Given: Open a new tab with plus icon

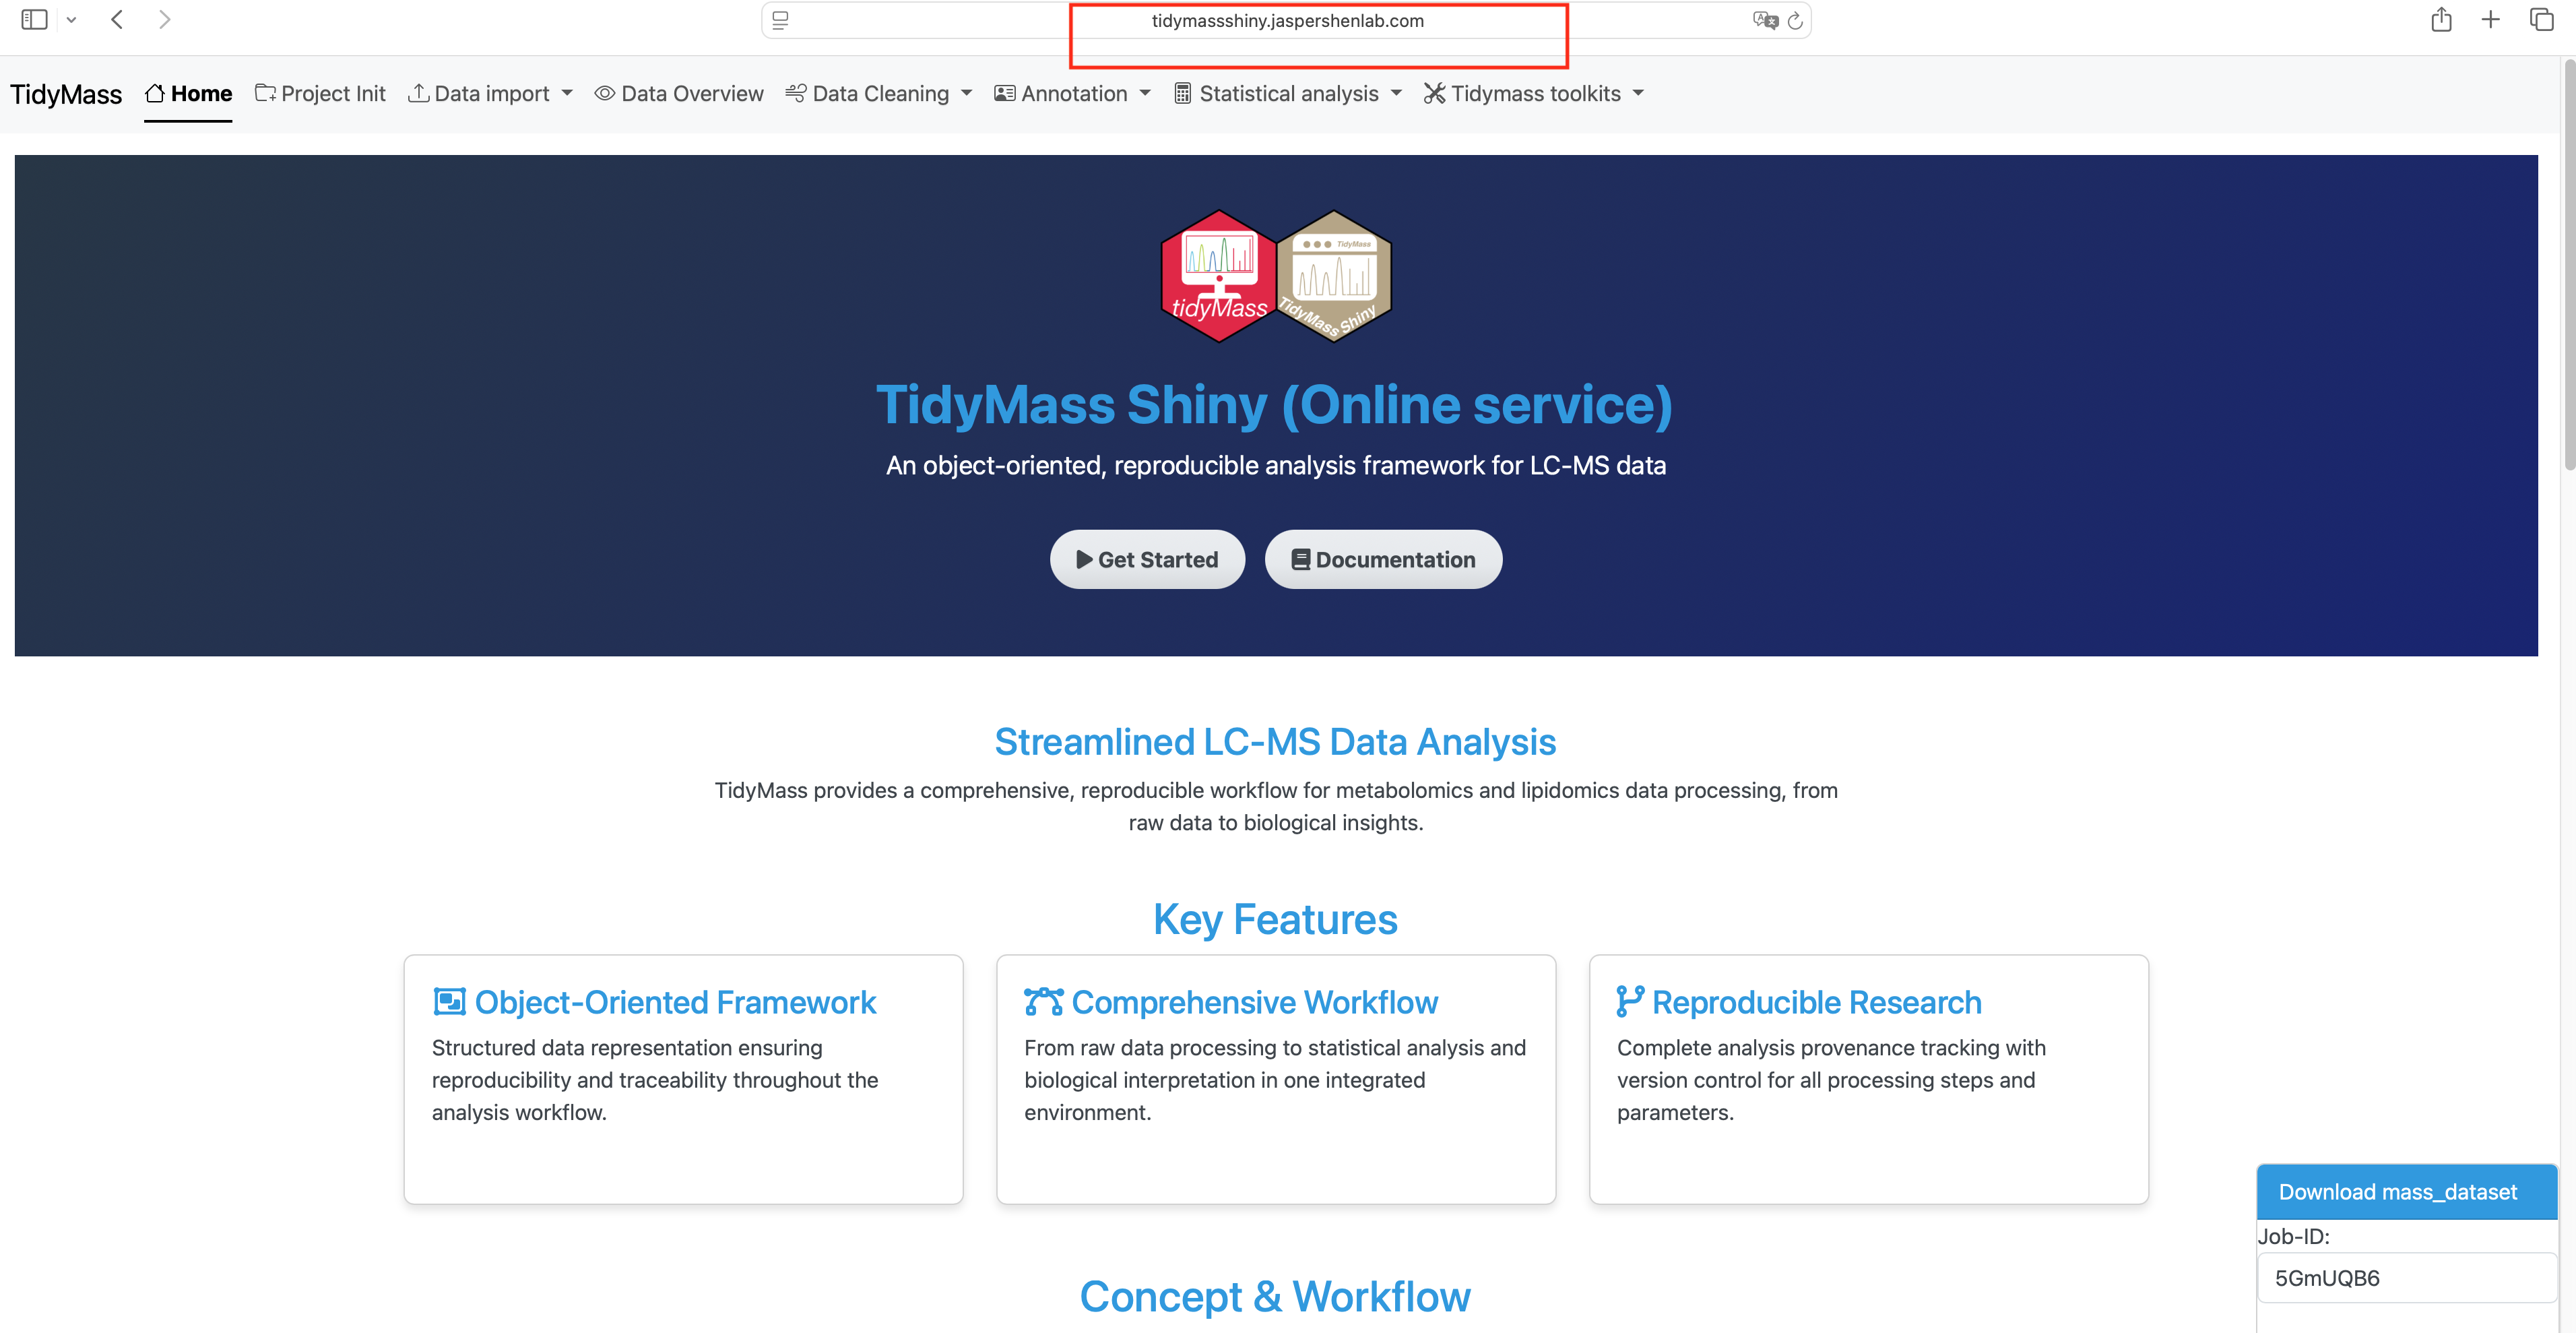Looking at the screenshot, I should coord(2491,20).
